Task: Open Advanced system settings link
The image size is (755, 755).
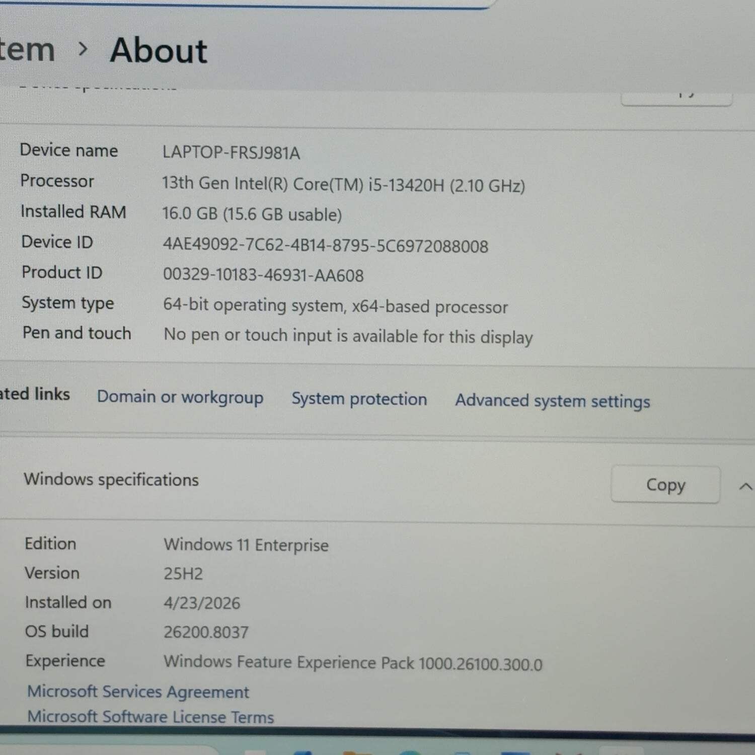Action: 553,401
